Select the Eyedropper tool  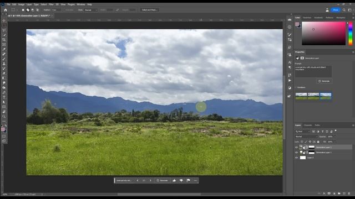[x=4, y=49]
